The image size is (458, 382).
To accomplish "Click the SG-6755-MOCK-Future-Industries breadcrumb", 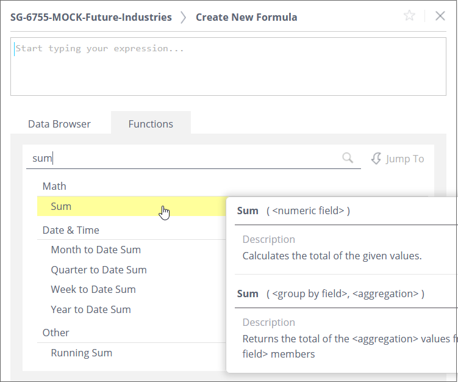I will pyautogui.click(x=91, y=17).
